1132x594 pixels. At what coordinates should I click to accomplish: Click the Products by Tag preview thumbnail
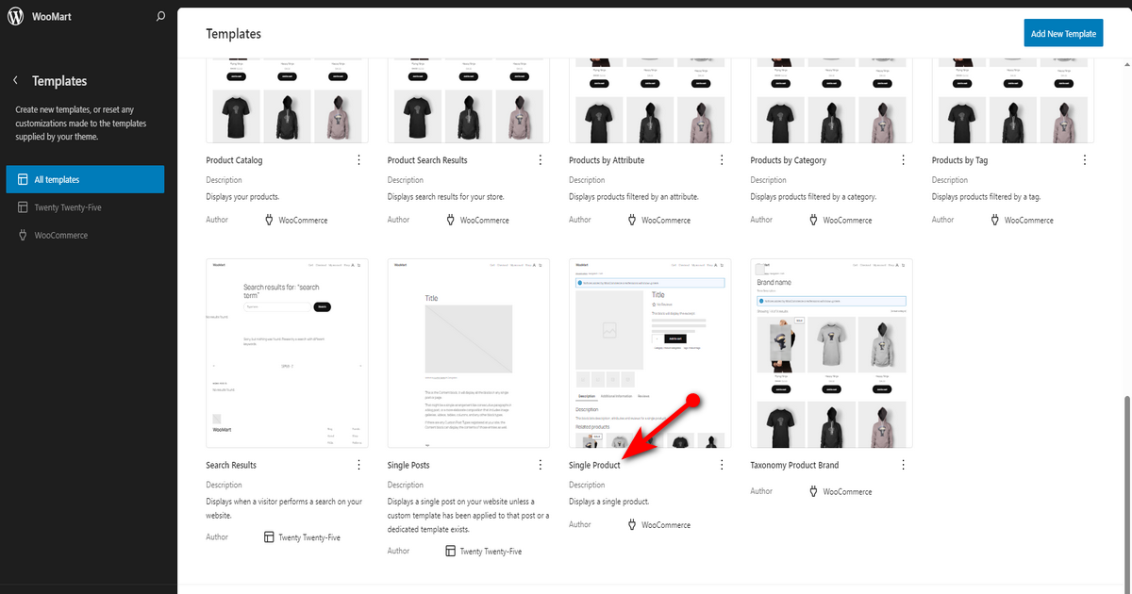point(1013,100)
